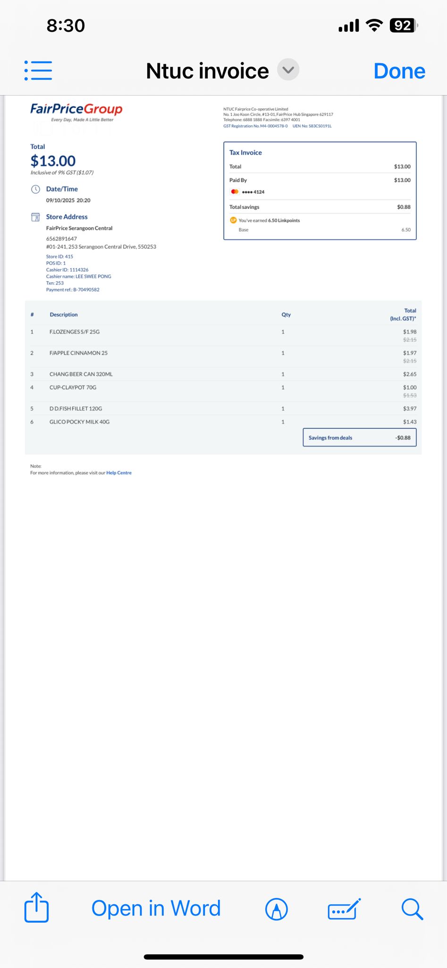Open the table of contents list icon
447x968 pixels.
pyautogui.click(x=38, y=70)
